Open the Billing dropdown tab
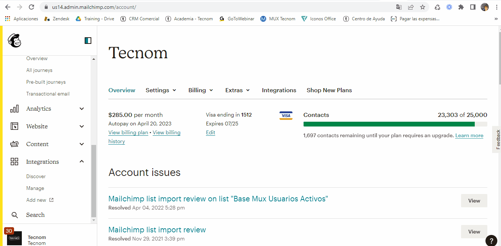The height and width of the screenshot is (246, 501). pos(201,90)
